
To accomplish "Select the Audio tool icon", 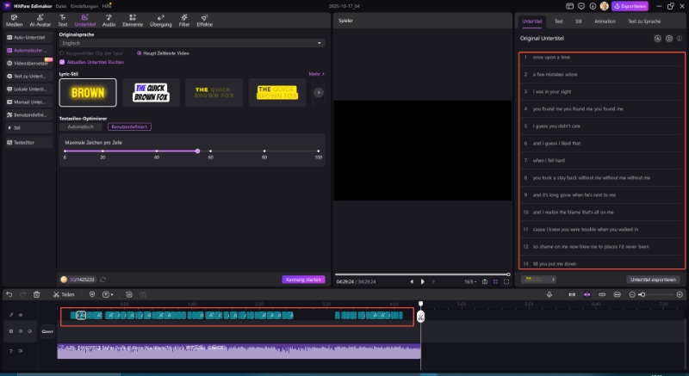I will tap(109, 18).
